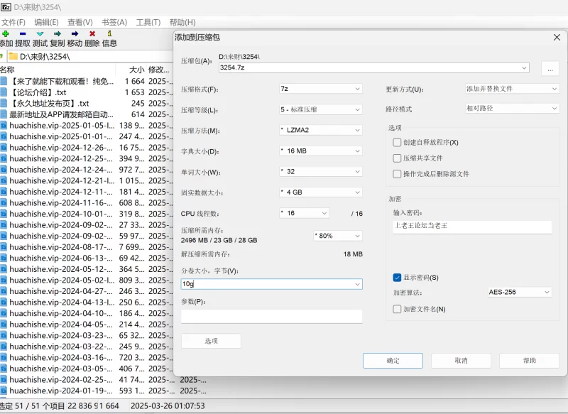Enable 创建自释放程序 checkbox
The height and width of the screenshot is (414, 568).
397,142
